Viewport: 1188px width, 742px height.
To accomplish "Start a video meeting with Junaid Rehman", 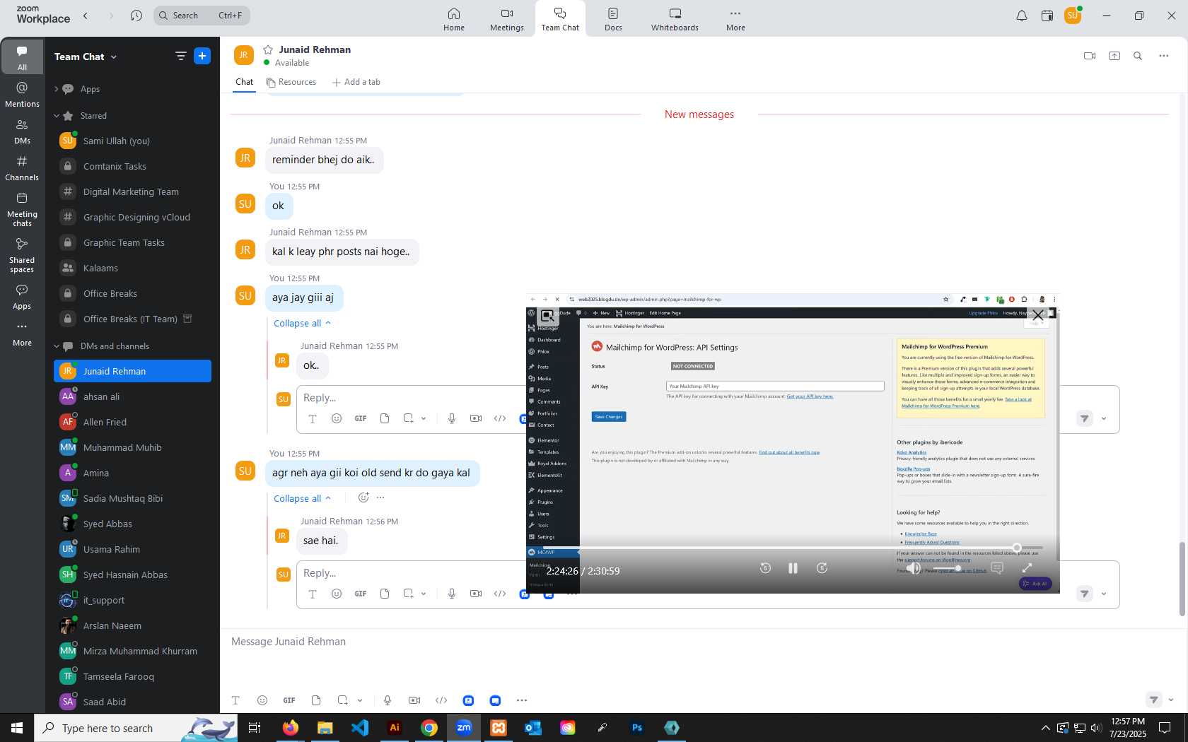I will click(x=1090, y=56).
